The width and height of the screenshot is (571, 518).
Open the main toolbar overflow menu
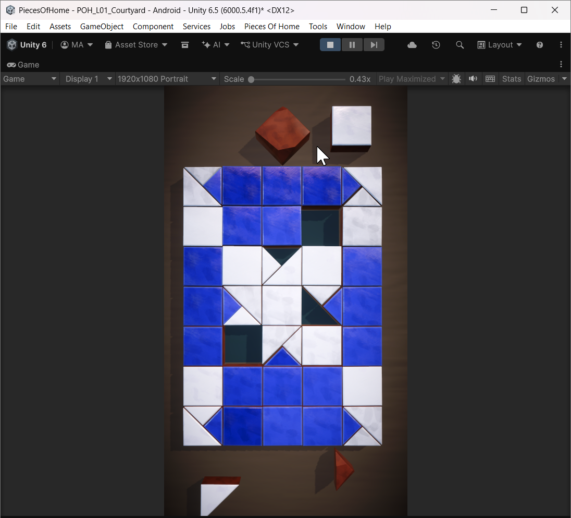561,45
